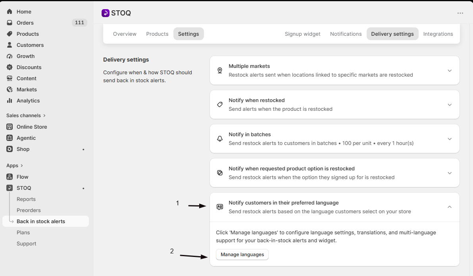Click the Shop channel icon
Screen dimensions: 473x276
pos(10,149)
